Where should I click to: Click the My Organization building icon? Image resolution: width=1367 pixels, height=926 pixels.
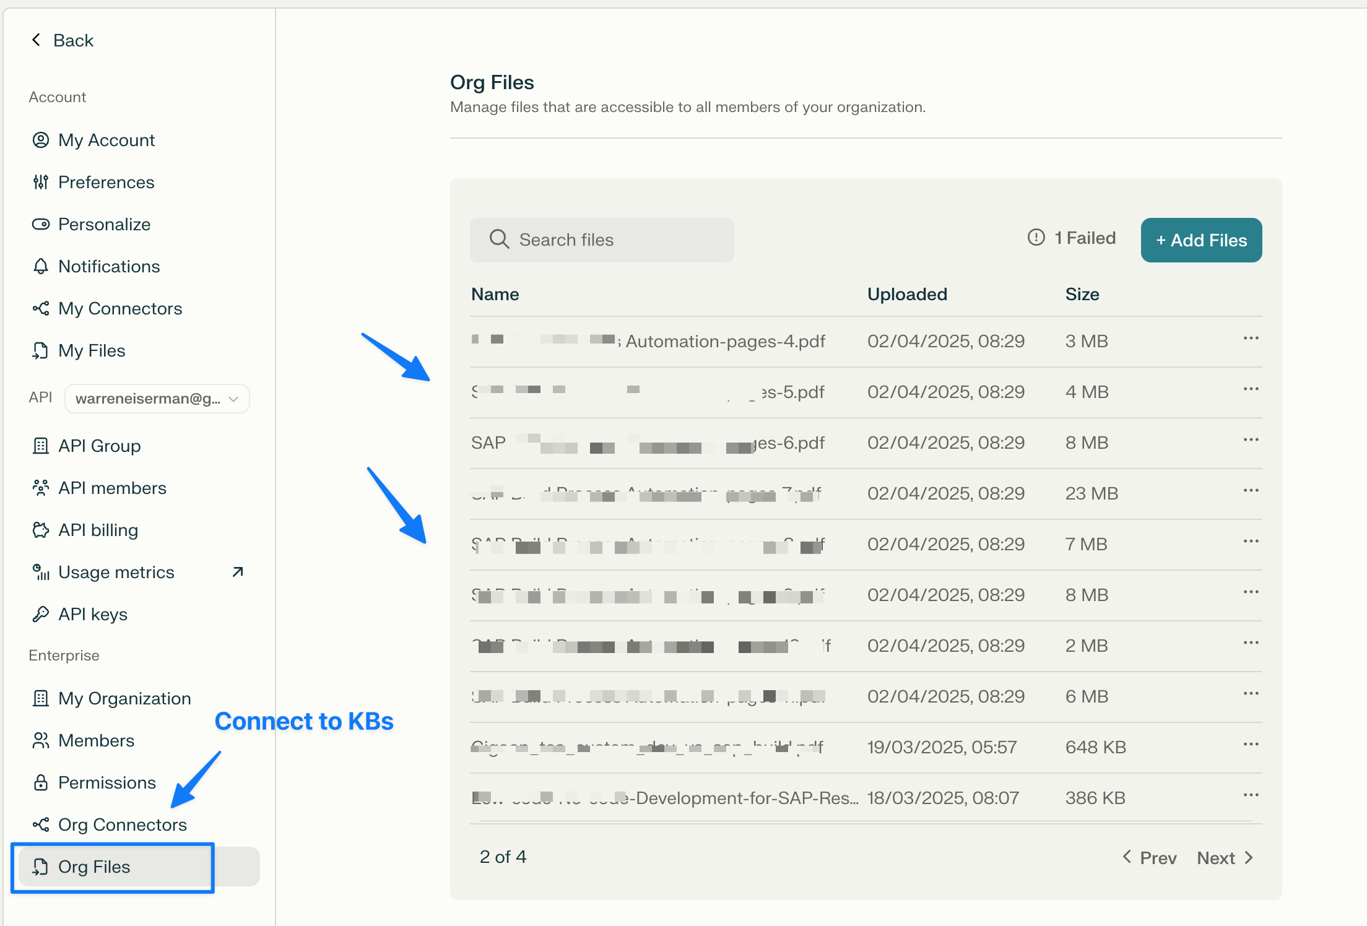click(x=41, y=698)
